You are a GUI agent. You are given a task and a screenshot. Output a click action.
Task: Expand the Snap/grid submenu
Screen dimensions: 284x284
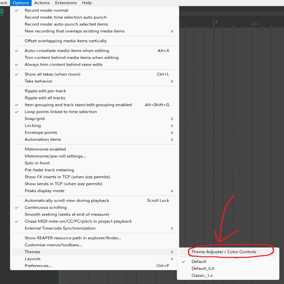pos(94,119)
